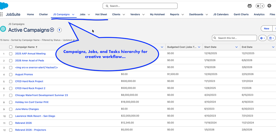The width and height of the screenshot is (276, 132).
Task: Open the list view settings gear
Action: pyautogui.click(x=262, y=38)
